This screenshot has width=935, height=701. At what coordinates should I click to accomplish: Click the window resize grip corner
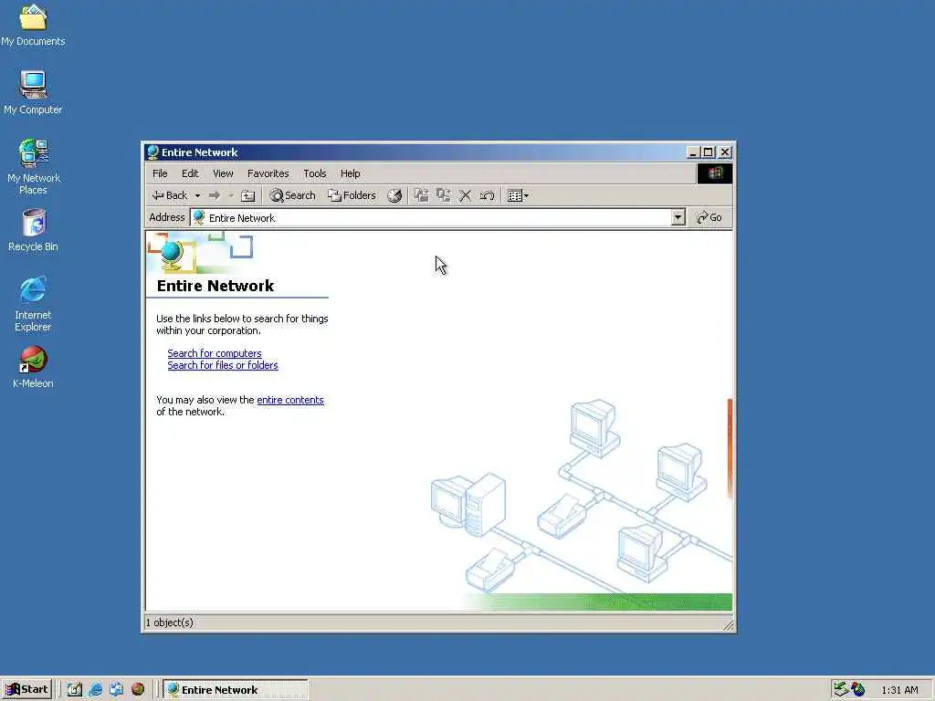point(728,624)
